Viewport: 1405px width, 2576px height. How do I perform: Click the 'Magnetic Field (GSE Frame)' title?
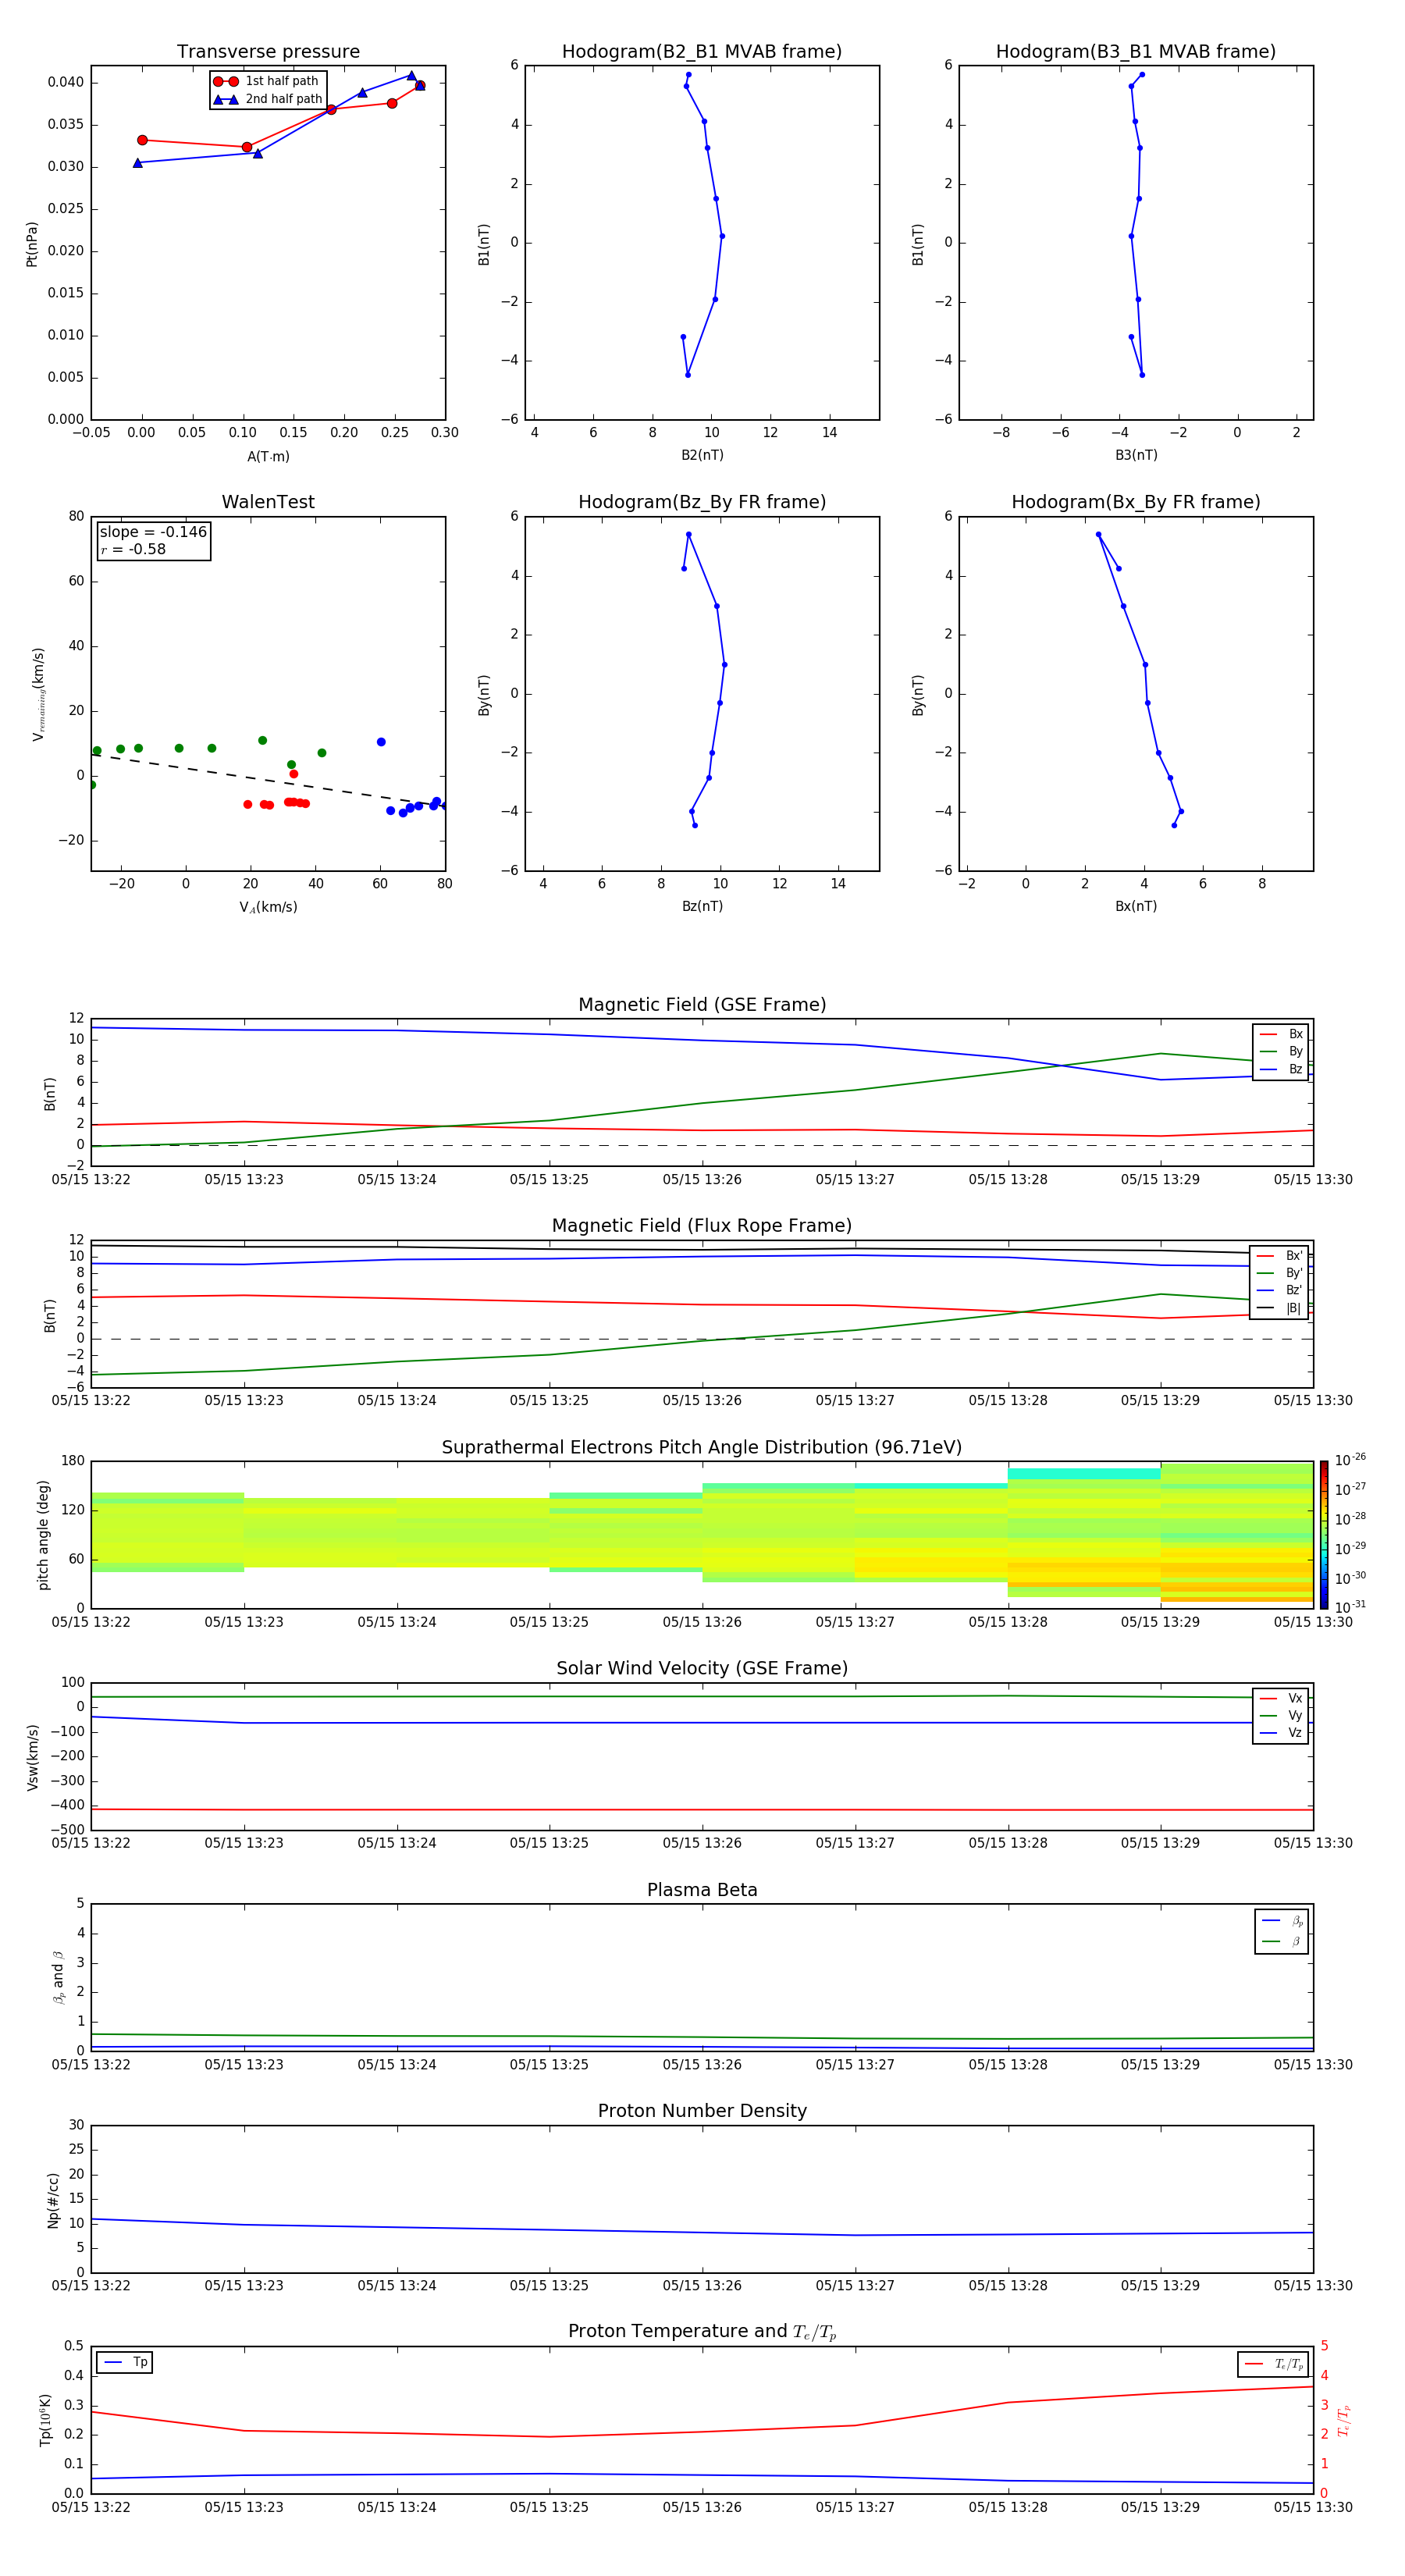tap(702, 1005)
